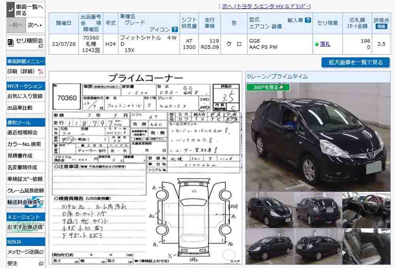Viewport: 395px width, 268px height.
Task: Click the クロ color cell
Action: 234,44
